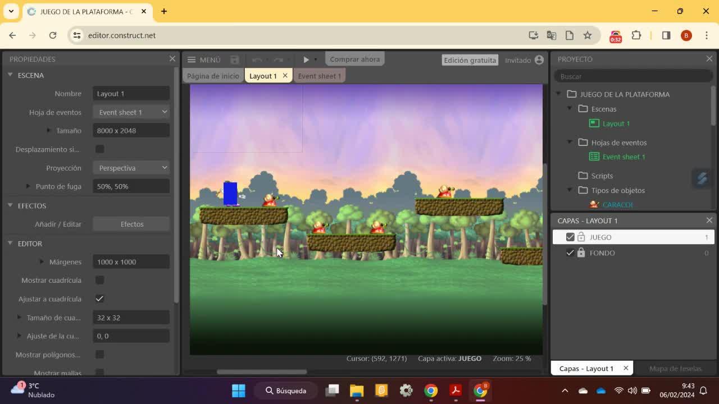719x404 pixels.
Task: Click the Búsqueda taskbar search box
Action: coord(286,391)
